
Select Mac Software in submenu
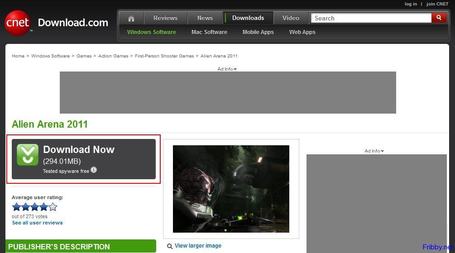pyautogui.click(x=209, y=32)
